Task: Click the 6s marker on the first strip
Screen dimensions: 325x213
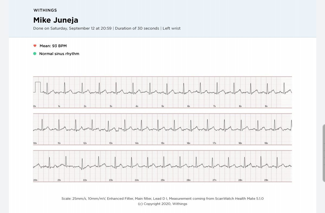Action: click(x=188, y=106)
